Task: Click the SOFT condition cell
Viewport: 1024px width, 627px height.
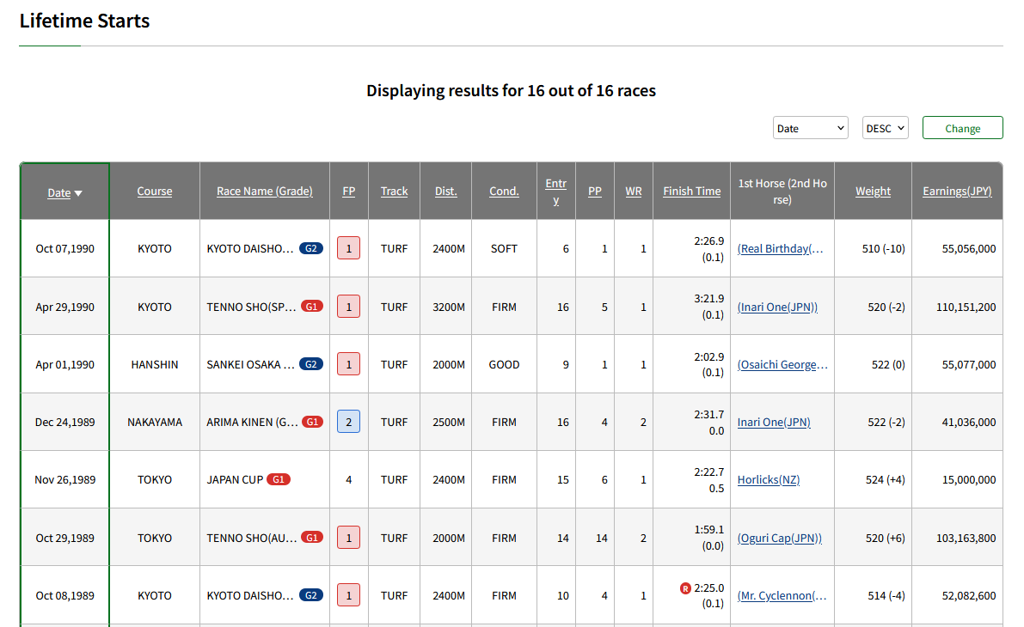Action: pos(504,248)
